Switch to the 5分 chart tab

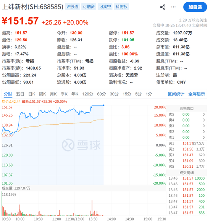pos(138,94)
